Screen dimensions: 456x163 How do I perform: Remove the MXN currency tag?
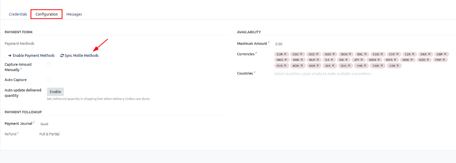(379, 60)
